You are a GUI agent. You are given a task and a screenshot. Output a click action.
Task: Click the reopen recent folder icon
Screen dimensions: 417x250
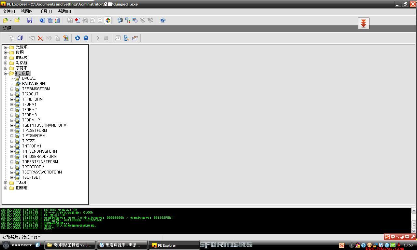click(17, 20)
